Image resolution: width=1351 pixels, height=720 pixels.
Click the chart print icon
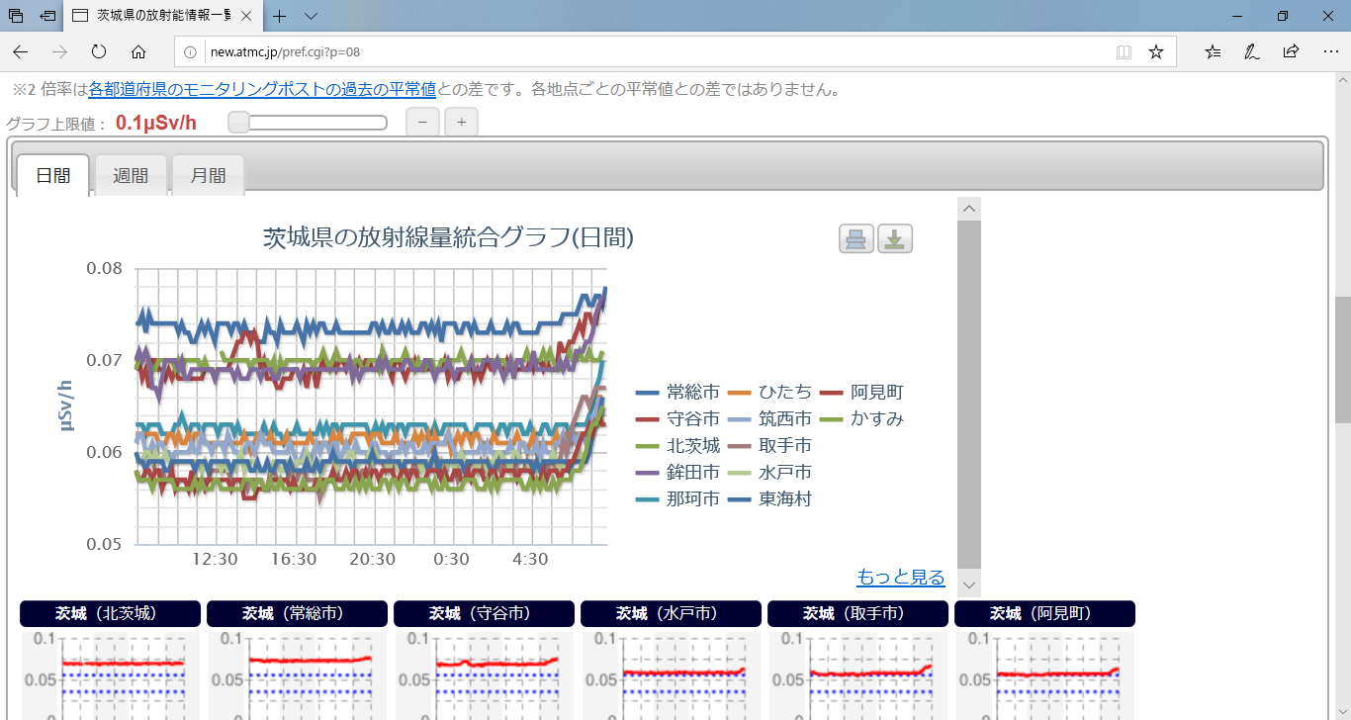pyautogui.click(x=856, y=239)
